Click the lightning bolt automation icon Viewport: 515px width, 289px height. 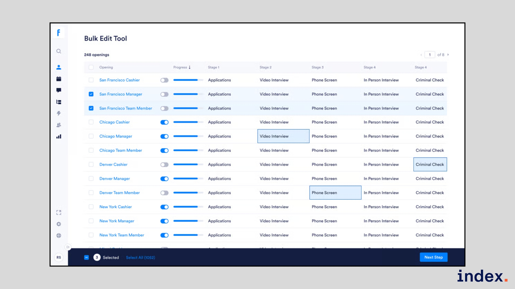point(59,113)
